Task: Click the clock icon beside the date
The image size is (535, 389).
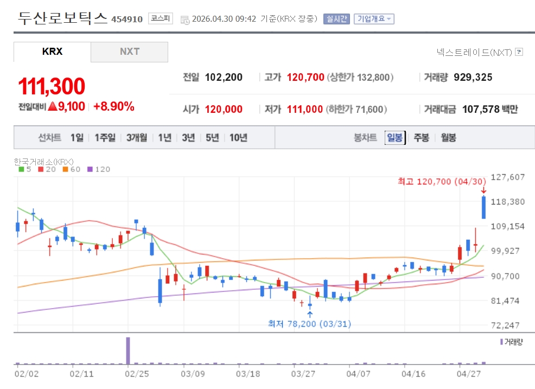Action: pyautogui.click(x=185, y=20)
